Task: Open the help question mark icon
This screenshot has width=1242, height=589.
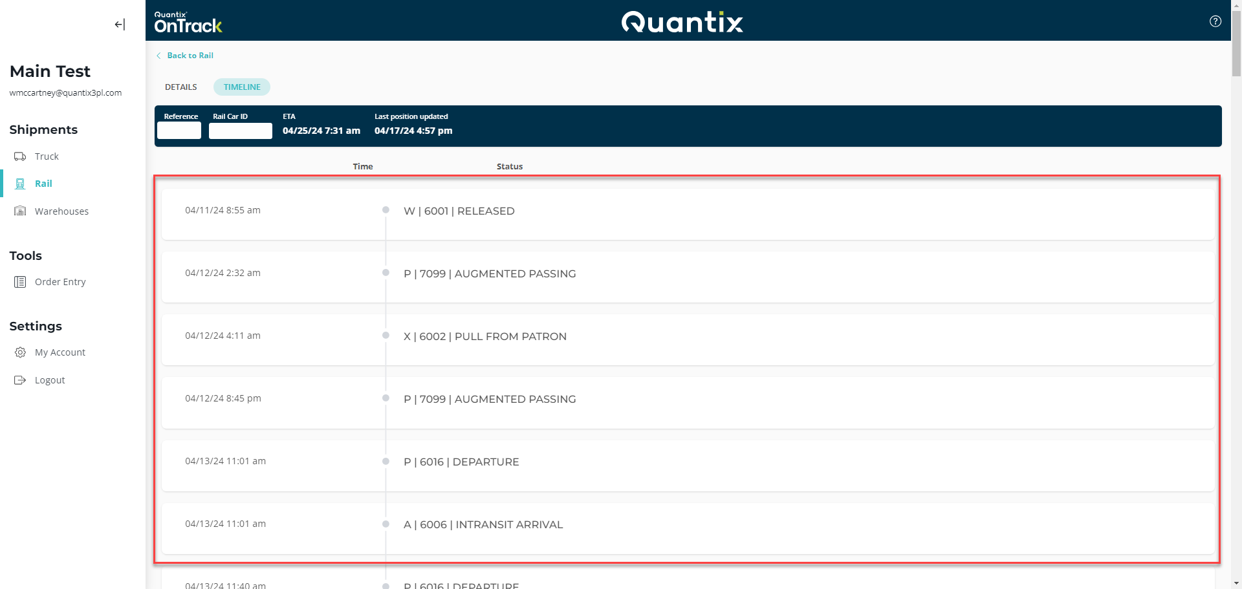Action: click(1215, 21)
